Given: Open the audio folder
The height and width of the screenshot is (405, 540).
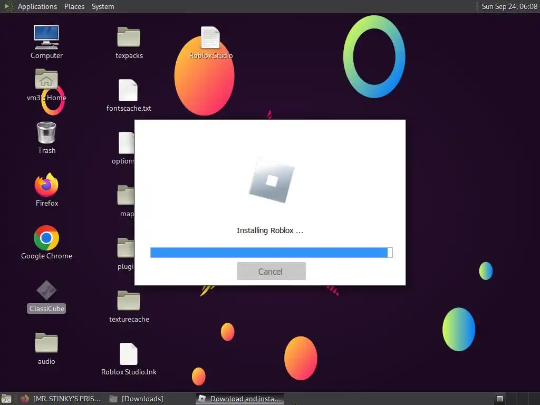Looking at the screenshot, I should coord(46,348).
